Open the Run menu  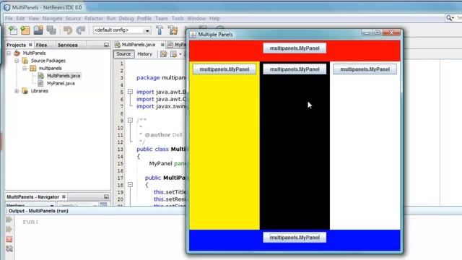click(x=111, y=18)
